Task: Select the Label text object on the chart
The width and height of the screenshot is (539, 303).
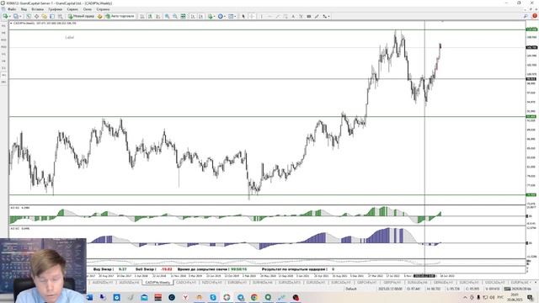Action: point(69,37)
